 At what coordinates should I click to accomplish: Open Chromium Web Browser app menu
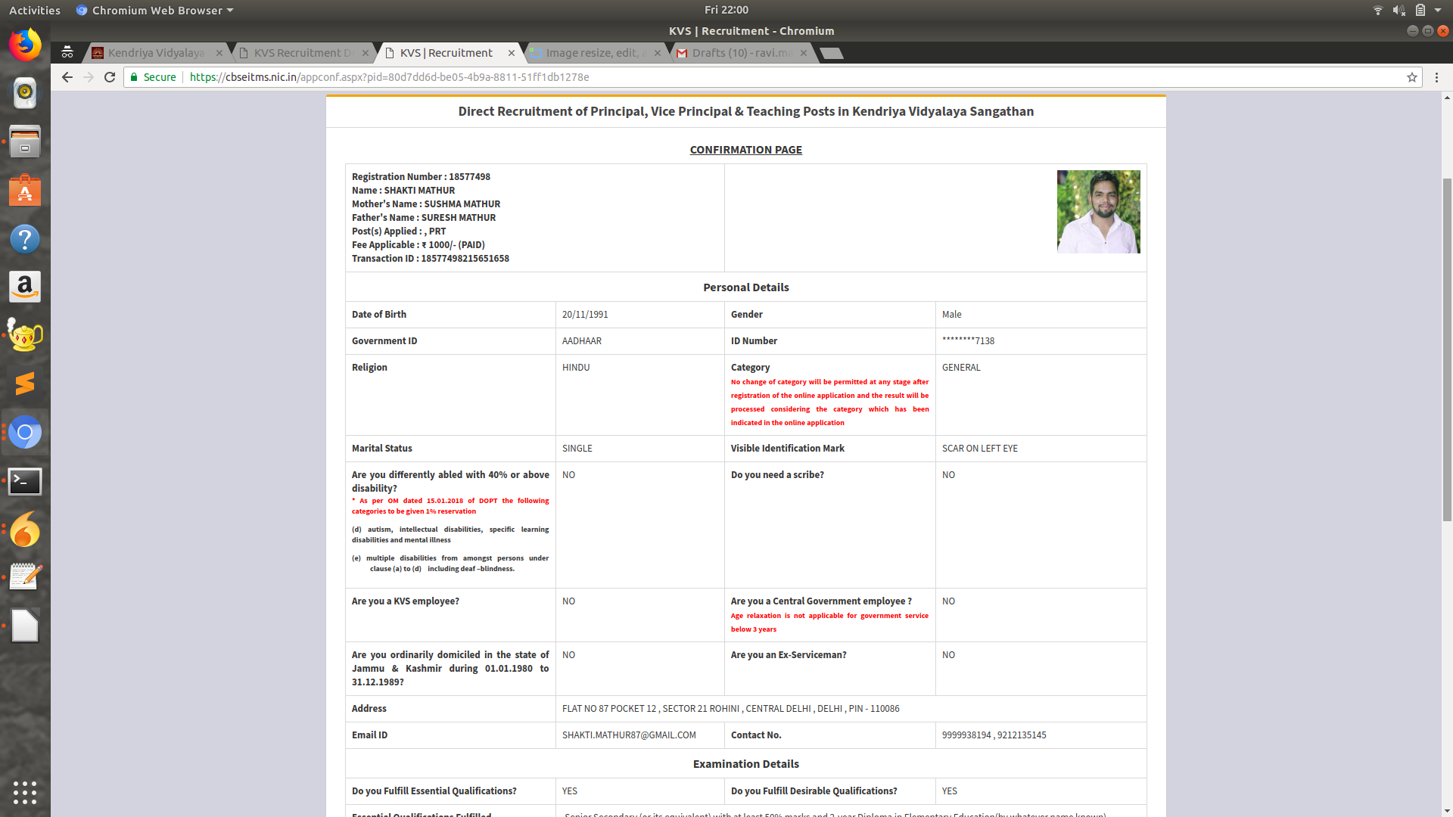tap(155, 10)
